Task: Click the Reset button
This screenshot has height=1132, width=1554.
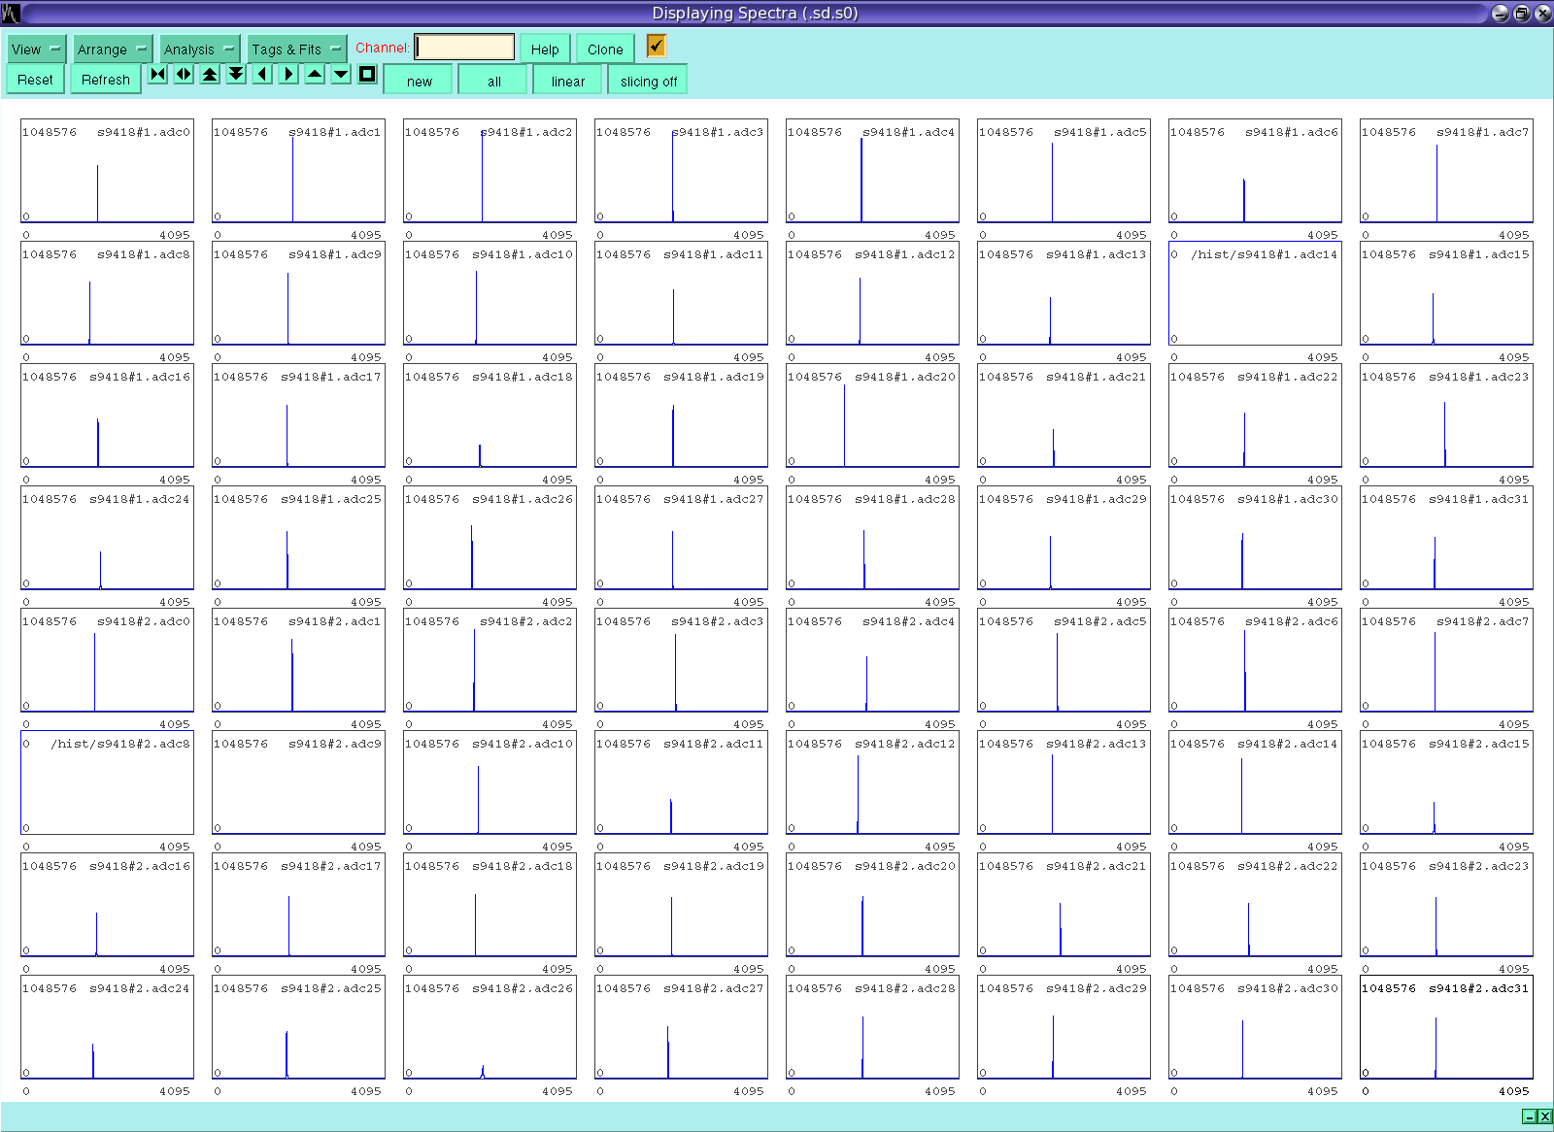Action: point(36,80)
